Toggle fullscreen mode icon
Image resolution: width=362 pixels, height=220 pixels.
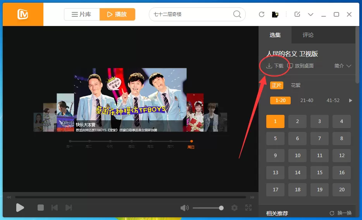coord(248,208)
